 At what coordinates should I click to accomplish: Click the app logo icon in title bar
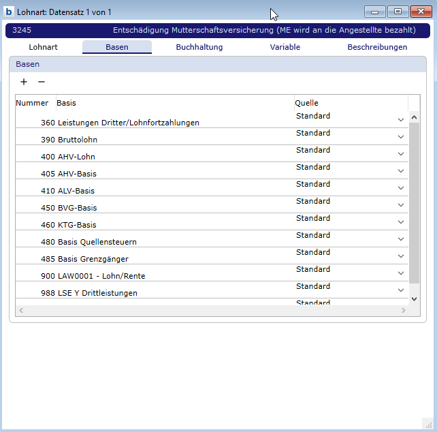pyautogui.click(x=9, y=12)
